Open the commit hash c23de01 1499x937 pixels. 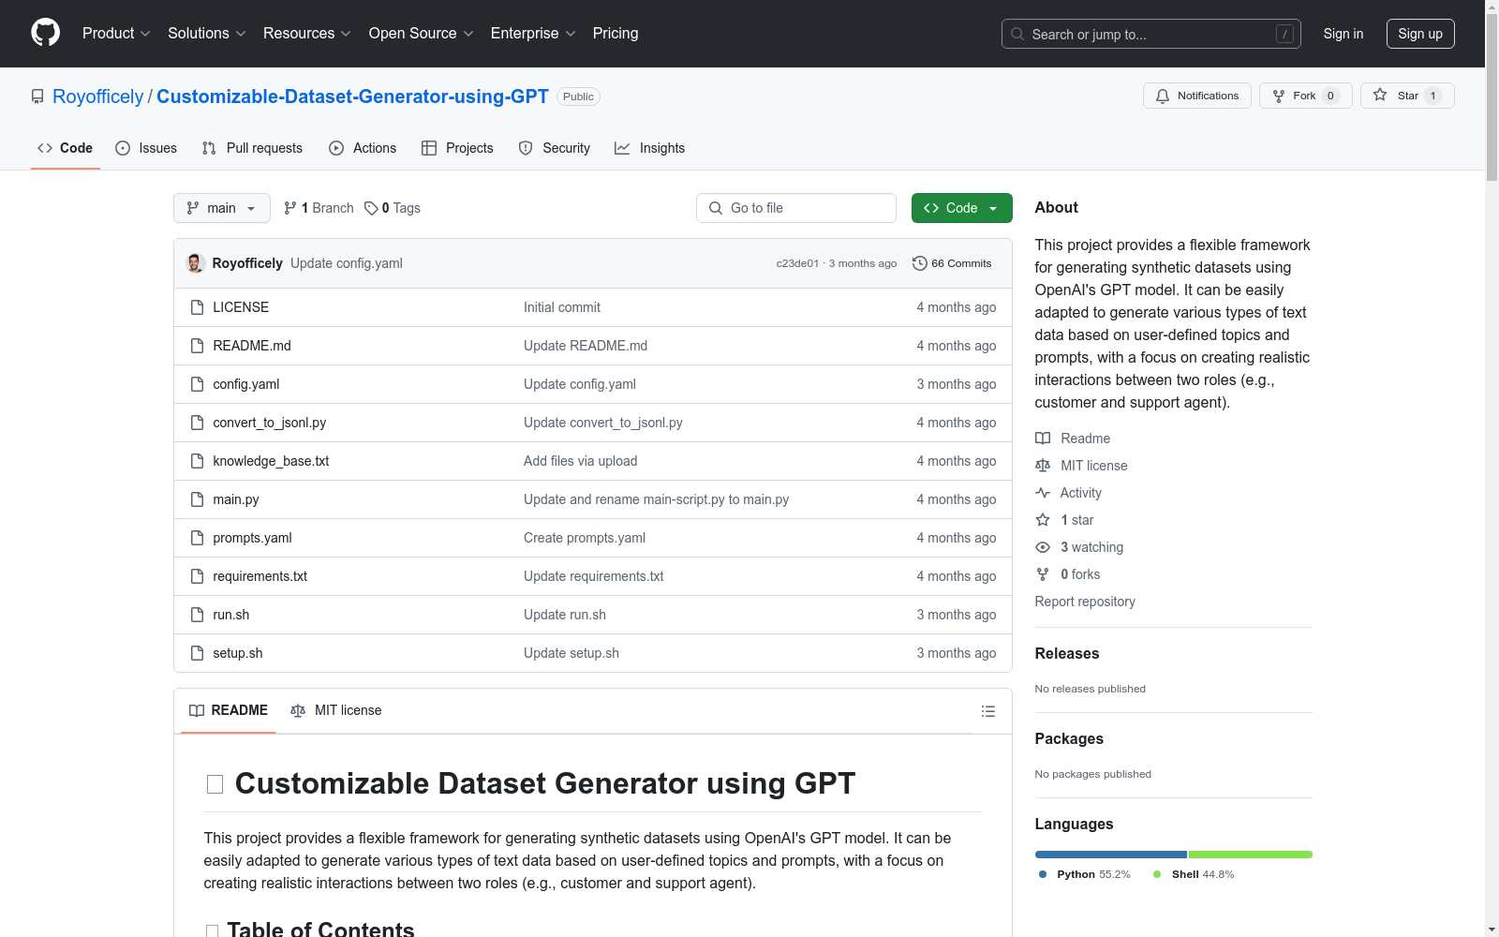(797, 263)
